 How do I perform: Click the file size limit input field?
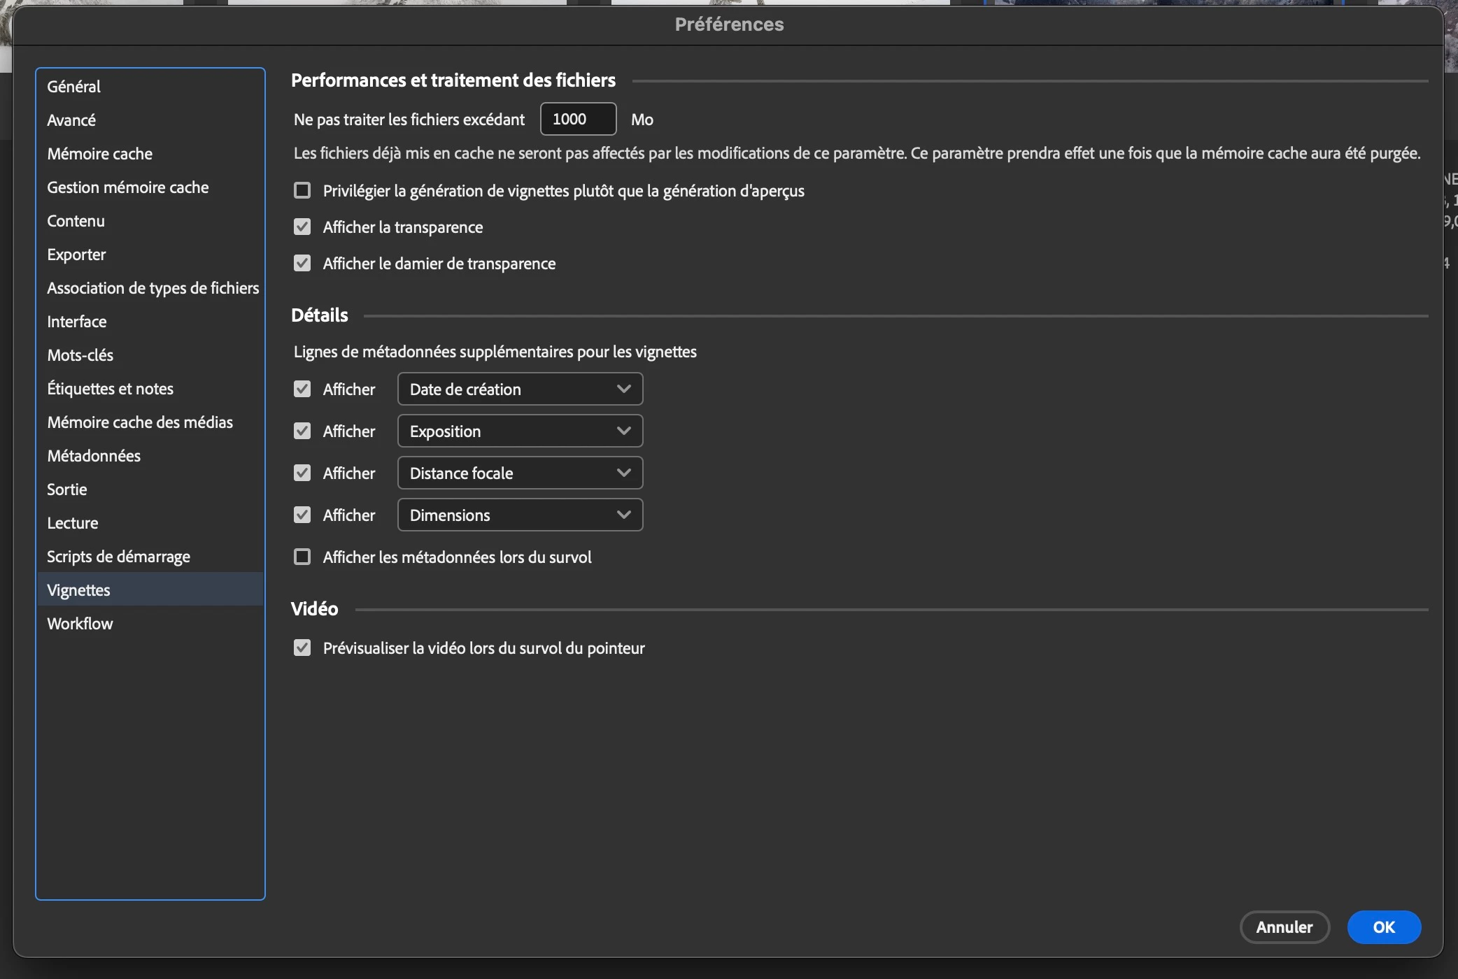pyautogui.click(x=578, y=120)
